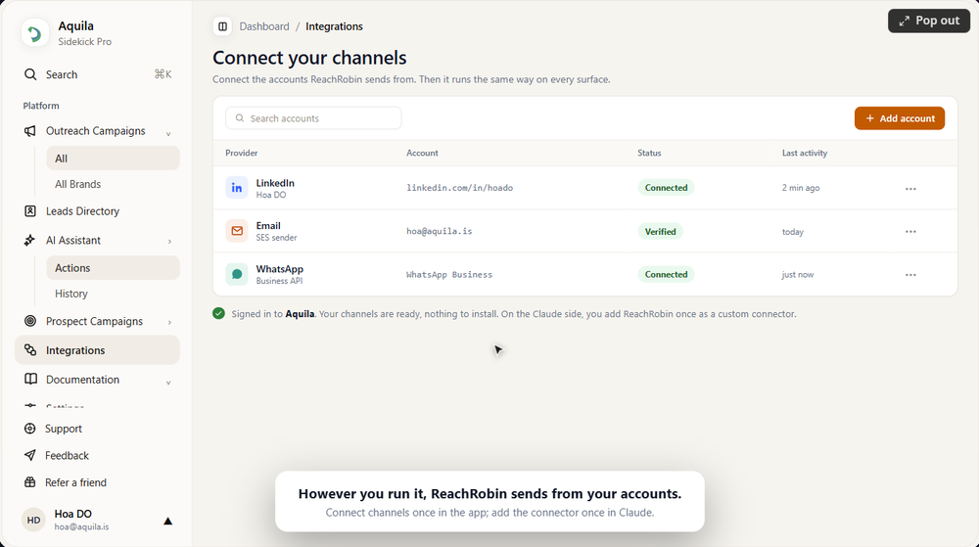
Task: Open sidebar Search with ⌘K shortcut label
Action: tap(97, 74)
